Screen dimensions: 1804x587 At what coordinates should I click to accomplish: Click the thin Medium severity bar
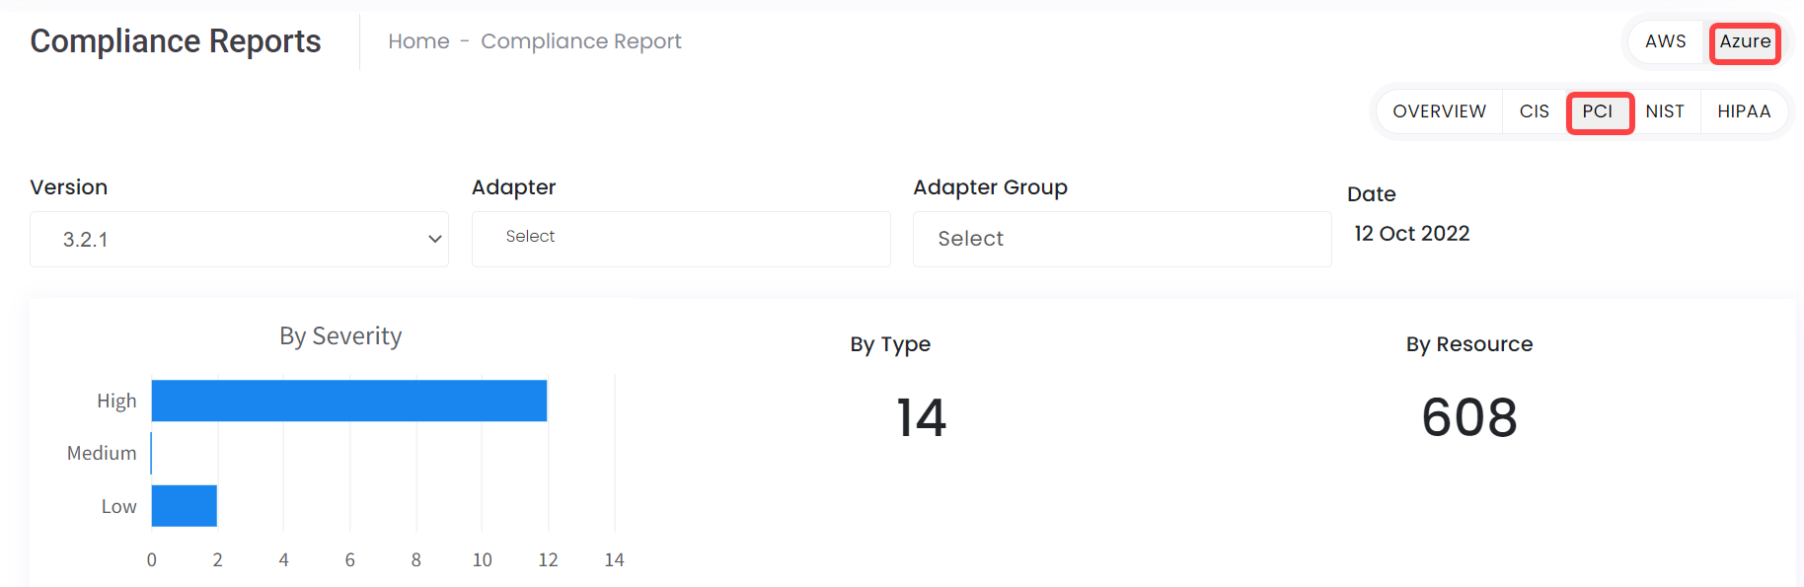point(151,453)
